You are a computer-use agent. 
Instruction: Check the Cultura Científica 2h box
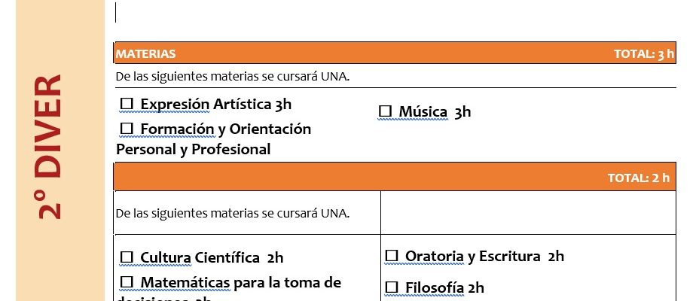127,257
